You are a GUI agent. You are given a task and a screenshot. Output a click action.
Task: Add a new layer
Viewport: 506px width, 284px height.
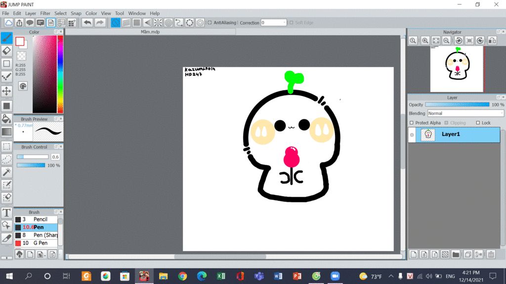pyautogui.click(x=414, y=254)
